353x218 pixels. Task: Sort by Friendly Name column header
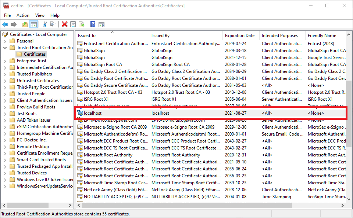[326, 36]
